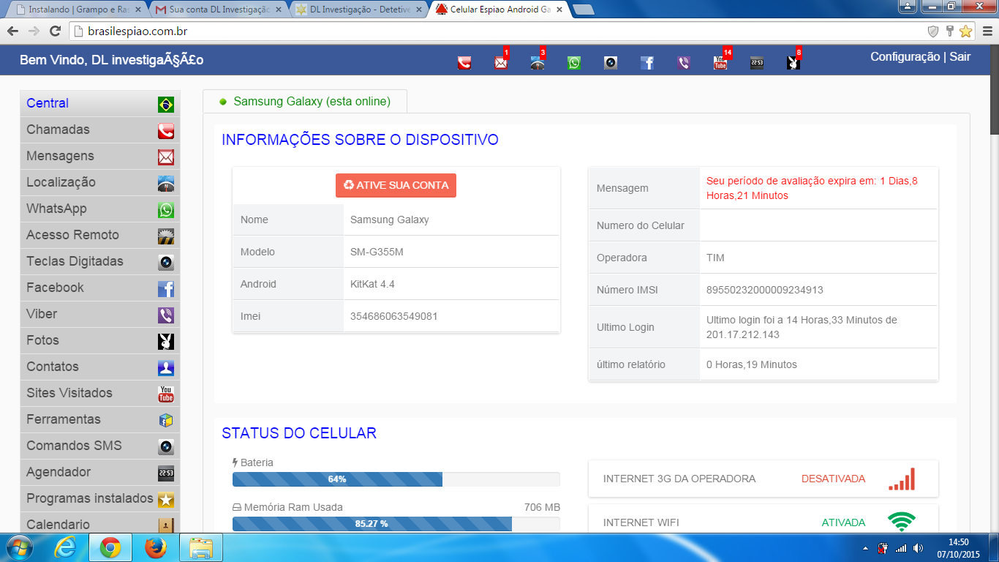This screenshot has height=562, width=999.
Task: Click DESATIVADA status text
Action: pyautogui.click(x=833, y=479)
